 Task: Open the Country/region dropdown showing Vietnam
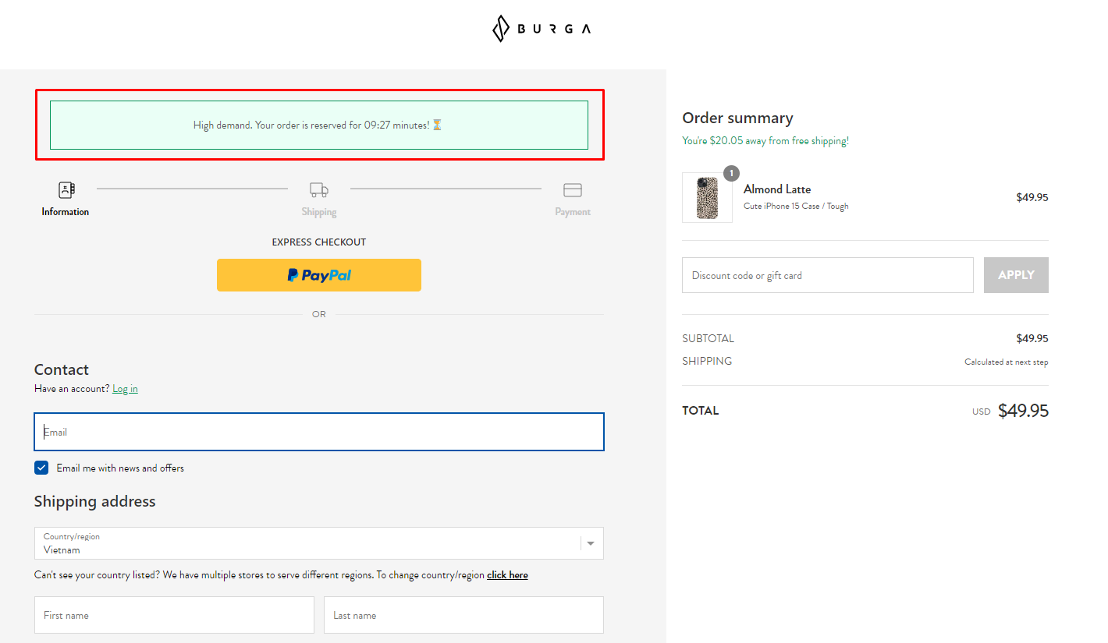[319, 543]
